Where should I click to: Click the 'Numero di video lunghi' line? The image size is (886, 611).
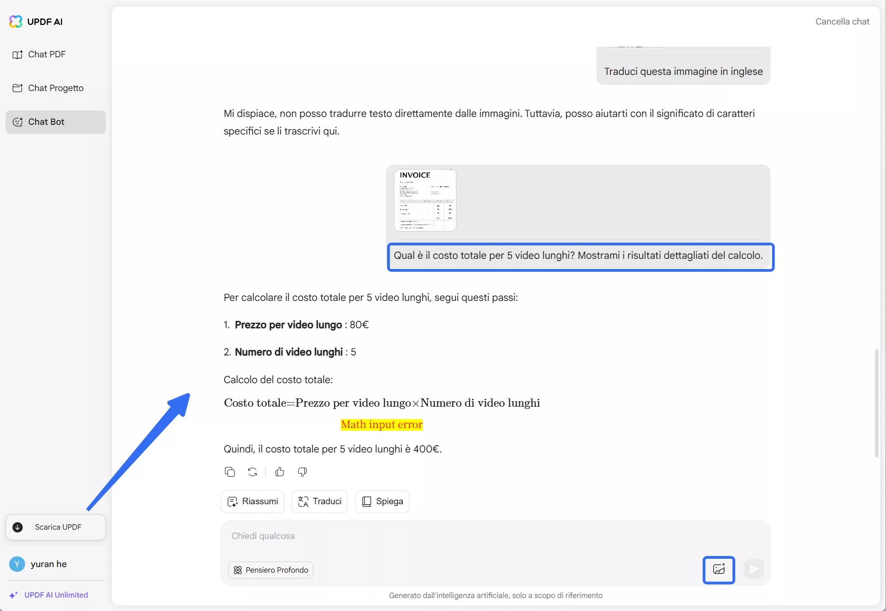290,352
